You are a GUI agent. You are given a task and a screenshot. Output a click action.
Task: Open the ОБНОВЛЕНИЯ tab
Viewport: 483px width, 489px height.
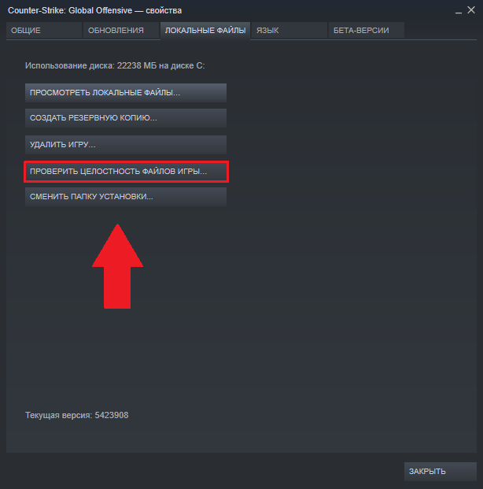(121, 30)
